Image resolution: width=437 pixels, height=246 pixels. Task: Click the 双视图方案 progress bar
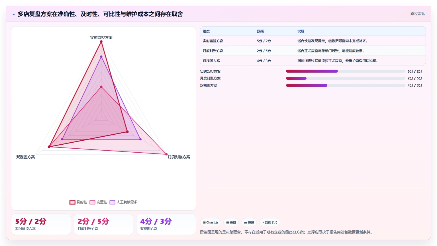tap(346, 85)
